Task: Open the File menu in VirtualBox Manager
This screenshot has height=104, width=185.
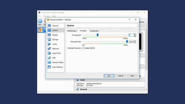Action: pyautogui.click(x=40, y=16)
